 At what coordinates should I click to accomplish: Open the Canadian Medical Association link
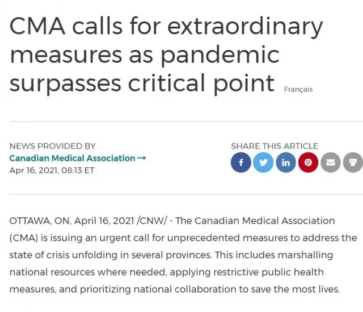click(x=72, y=158)
